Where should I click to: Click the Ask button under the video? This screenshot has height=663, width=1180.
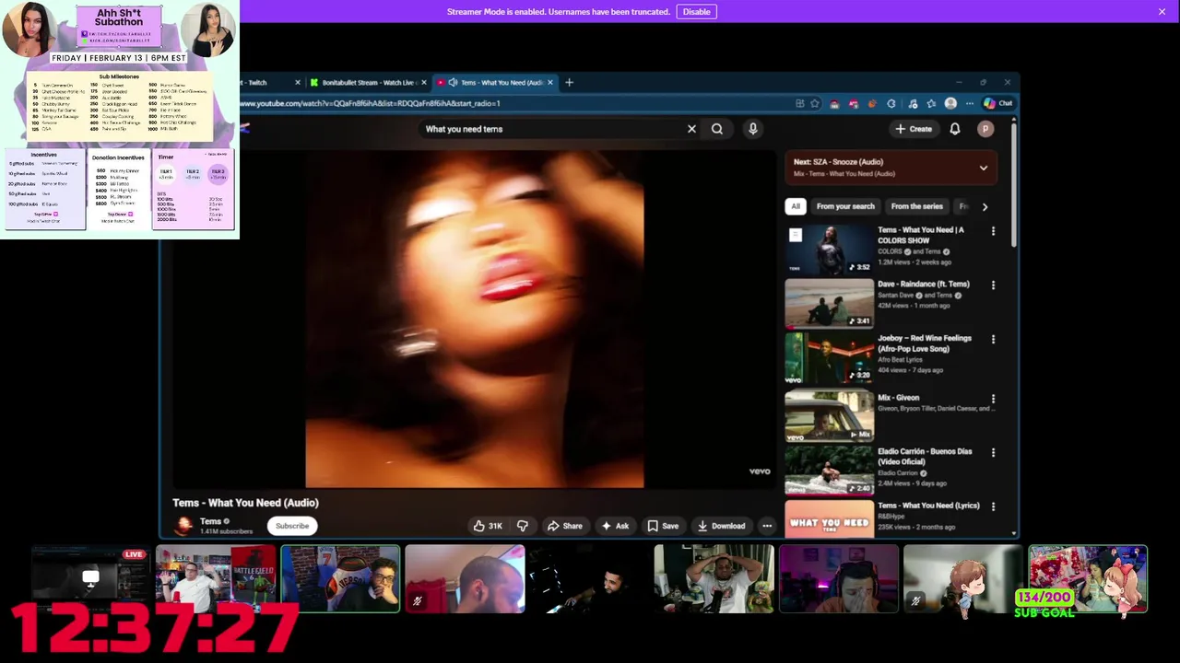(x=615, y=526)
